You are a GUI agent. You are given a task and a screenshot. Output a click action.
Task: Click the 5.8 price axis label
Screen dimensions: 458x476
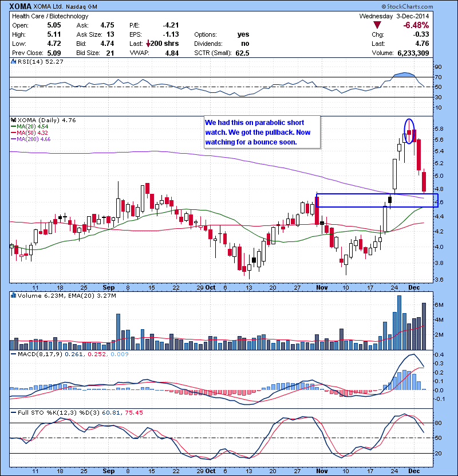439,128
